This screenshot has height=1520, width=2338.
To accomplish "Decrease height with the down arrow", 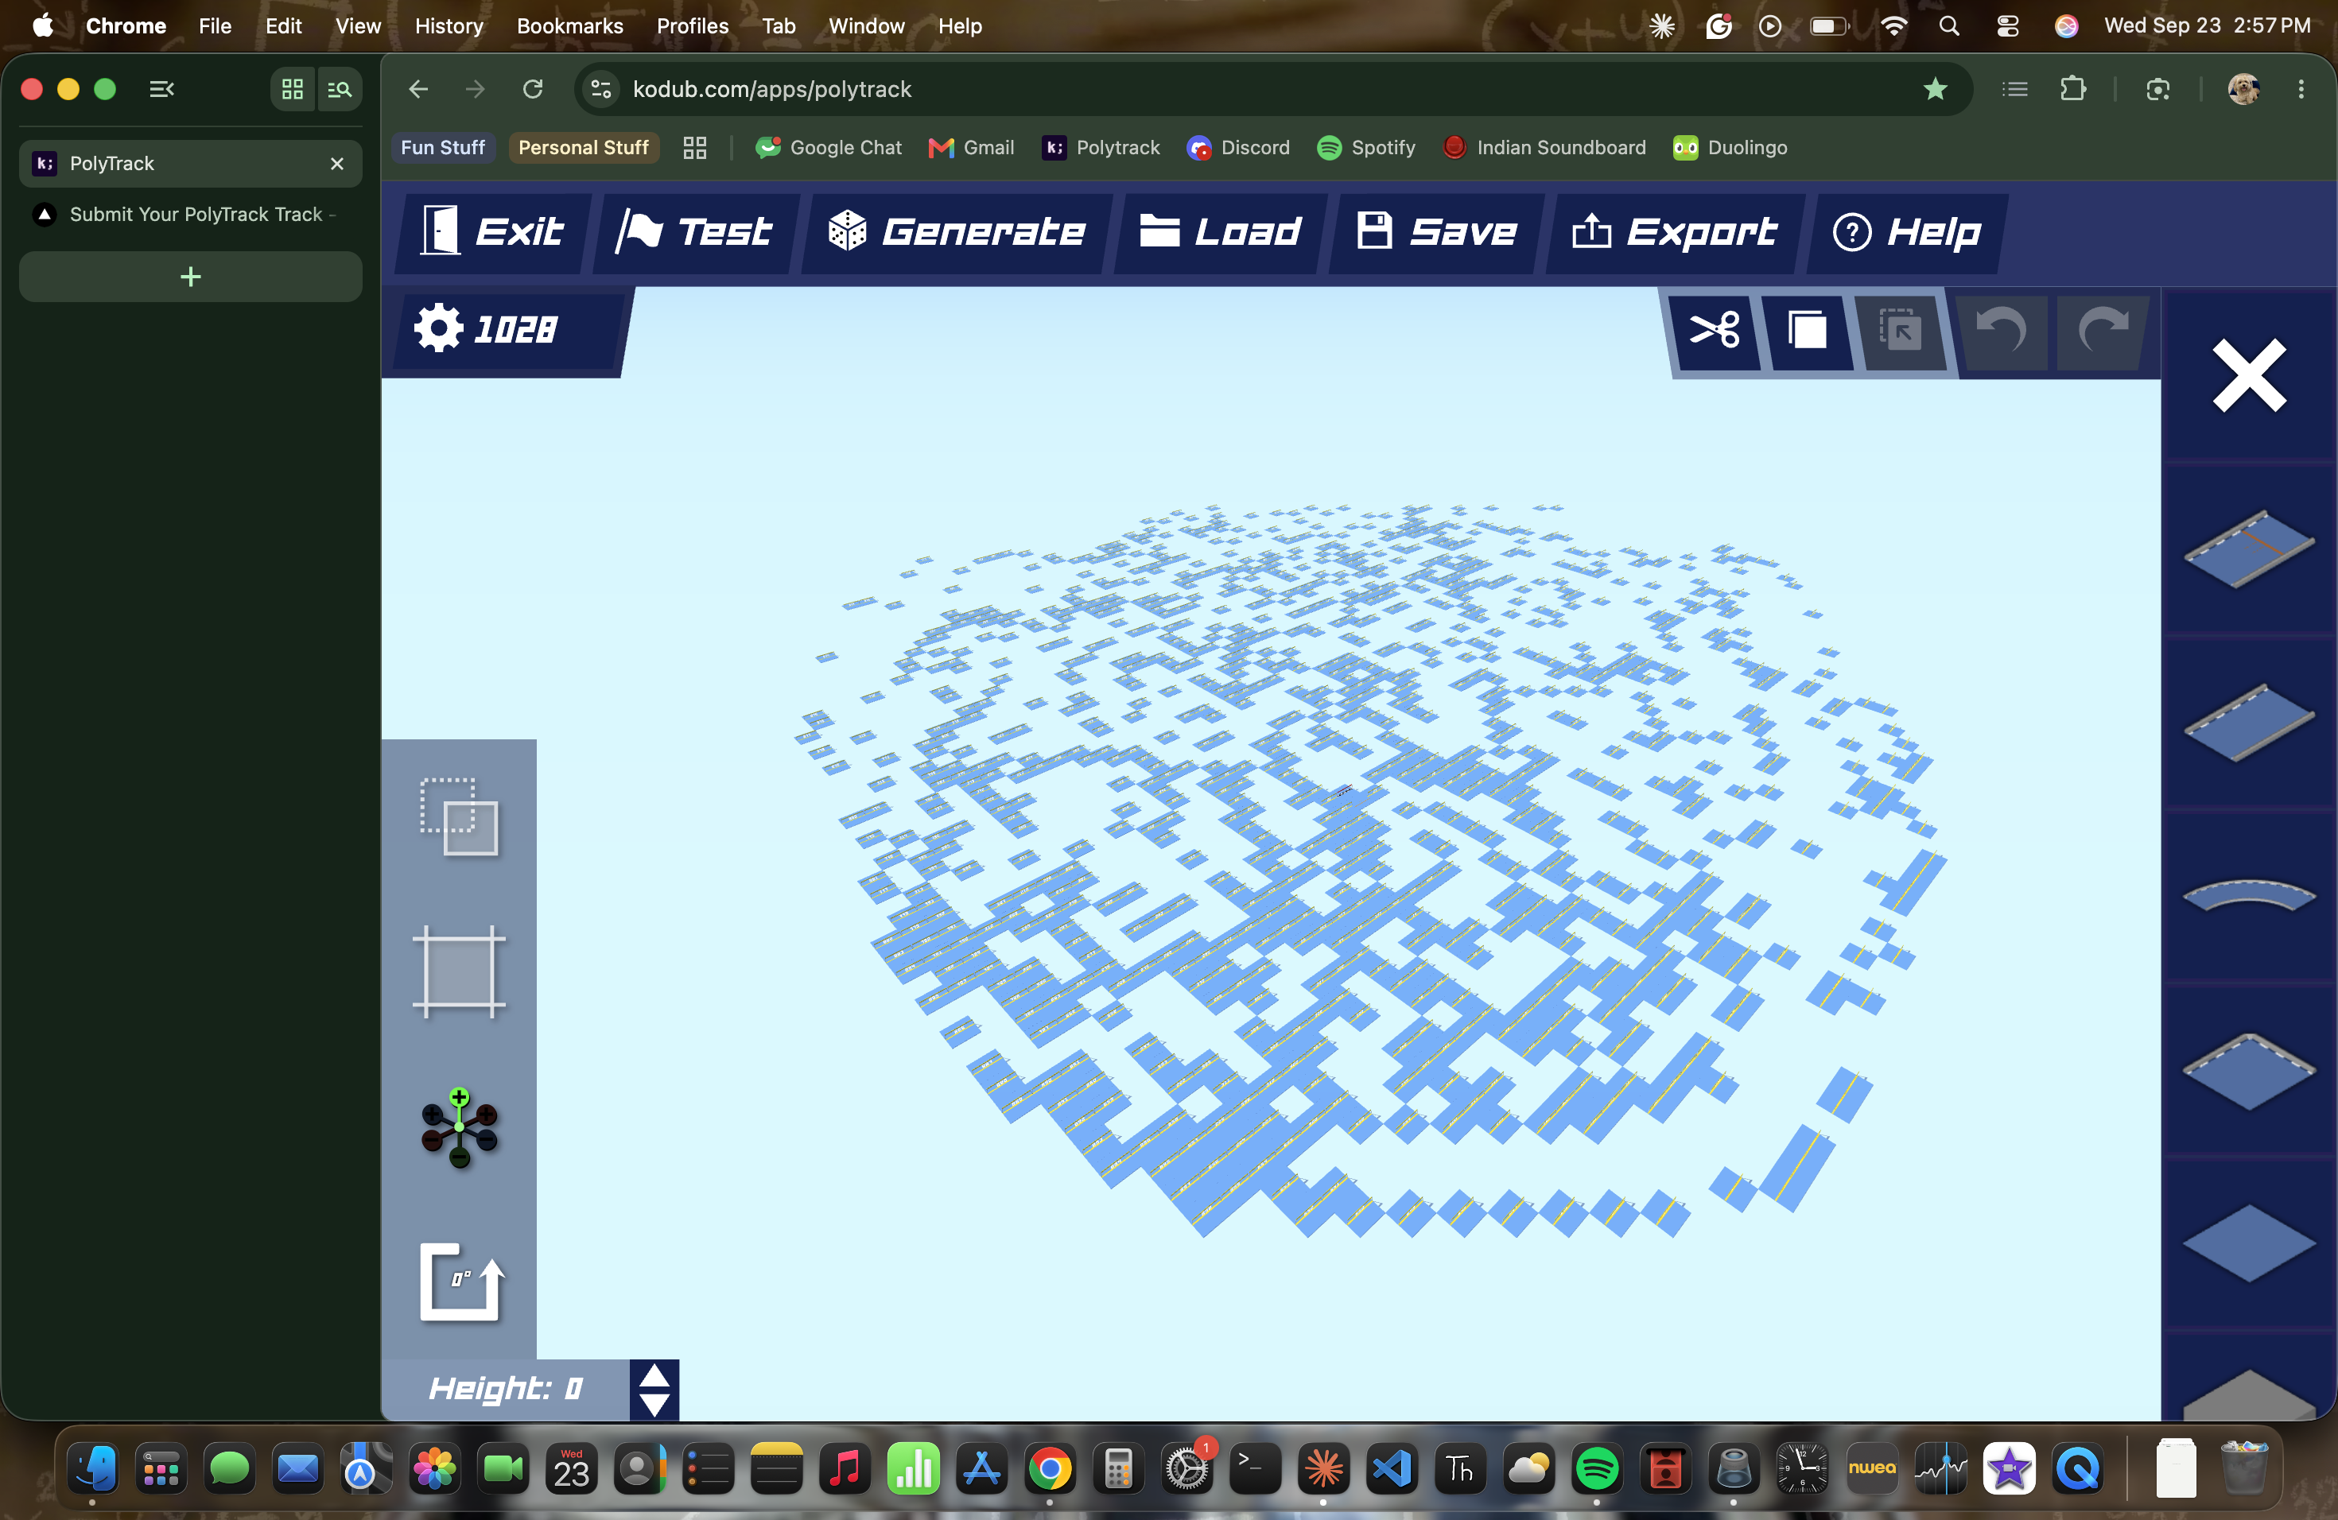I will point(654,1404).
